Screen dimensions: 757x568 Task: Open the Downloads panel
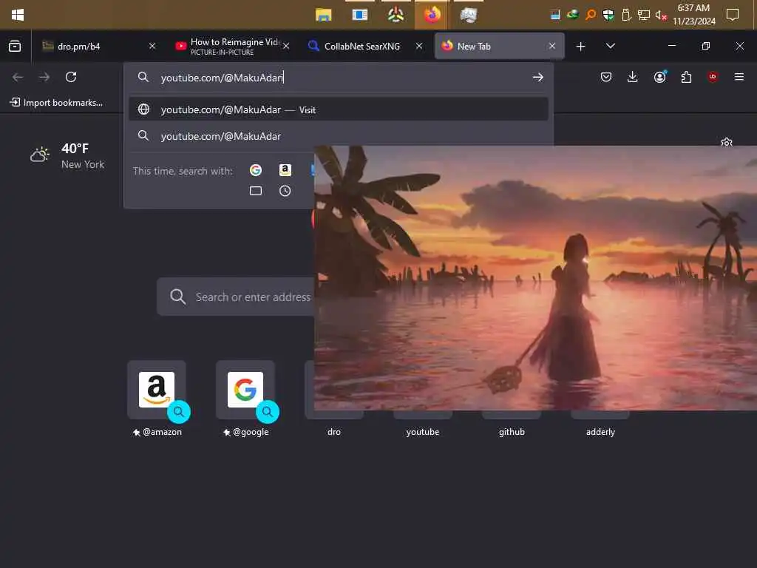[633, 77]
